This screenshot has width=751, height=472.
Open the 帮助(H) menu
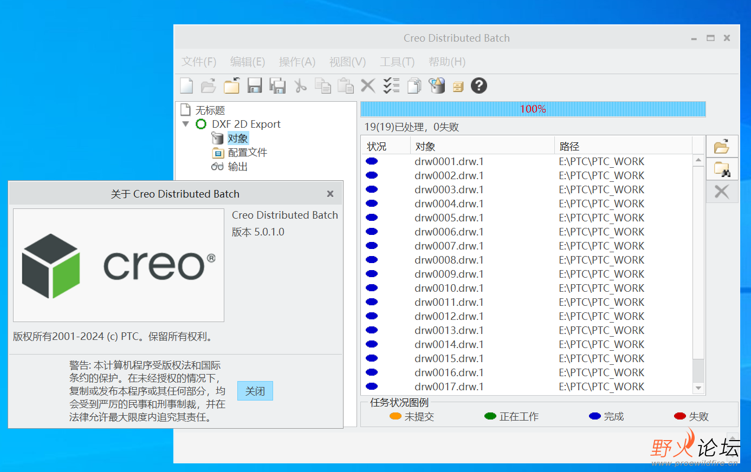(x=447, y=62)
